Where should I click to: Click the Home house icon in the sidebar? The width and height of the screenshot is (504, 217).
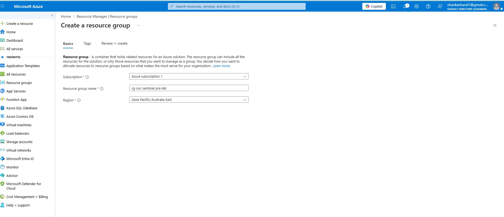tap(2, 32)
